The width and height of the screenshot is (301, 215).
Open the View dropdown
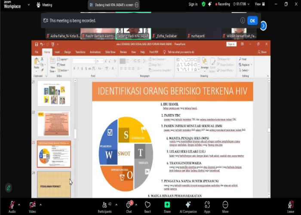point(258,4)
